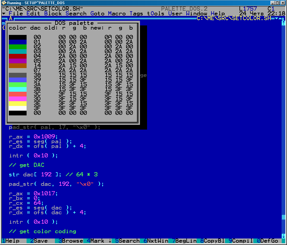Select the red swatch for dac 04
Image resolution: width=287 pixels, height=245 pixels.
coord(18,56)
